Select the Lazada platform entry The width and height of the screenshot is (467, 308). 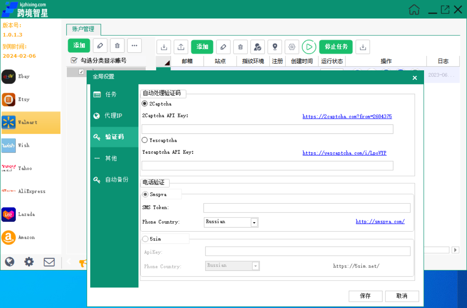tap(31, 214)
